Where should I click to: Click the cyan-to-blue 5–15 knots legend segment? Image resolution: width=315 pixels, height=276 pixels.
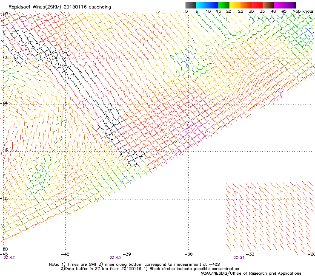[207, 5]
